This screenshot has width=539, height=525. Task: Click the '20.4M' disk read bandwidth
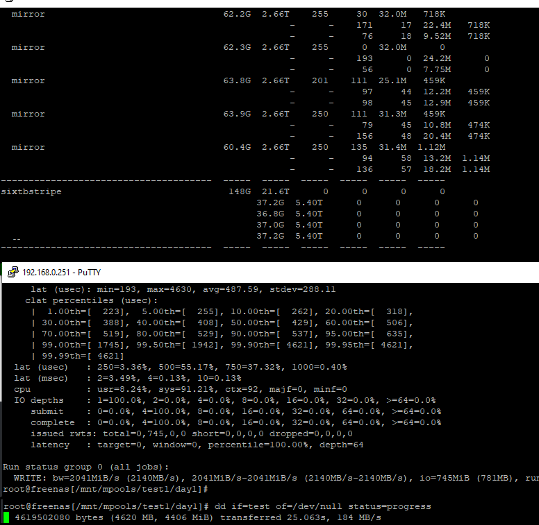pyautogui.click(x=437, y=136)
